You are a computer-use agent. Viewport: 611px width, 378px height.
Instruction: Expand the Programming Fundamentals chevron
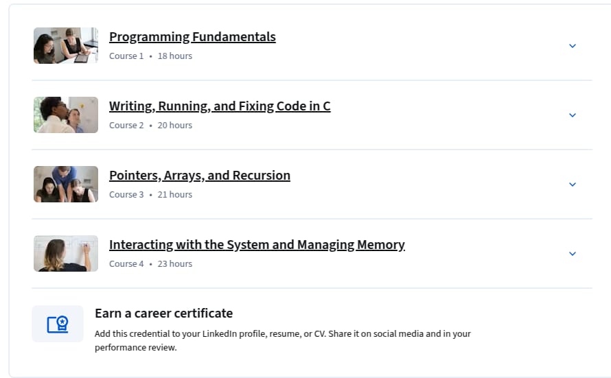point(572,46)
